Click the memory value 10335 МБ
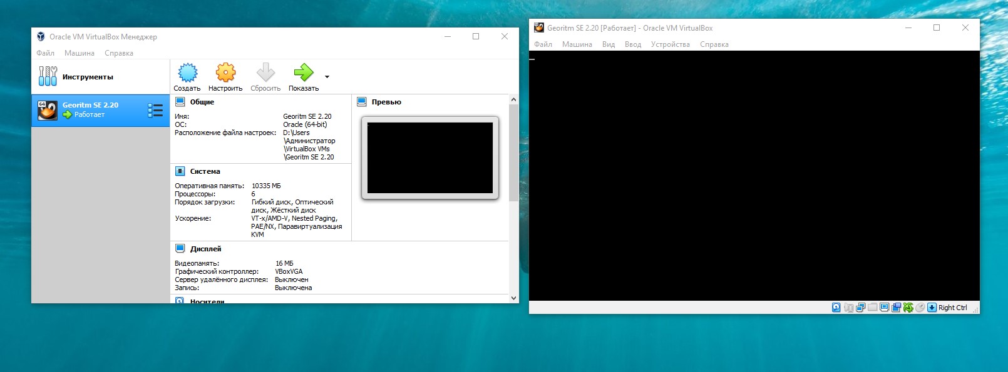1008x372 pixels. (266, 186)
